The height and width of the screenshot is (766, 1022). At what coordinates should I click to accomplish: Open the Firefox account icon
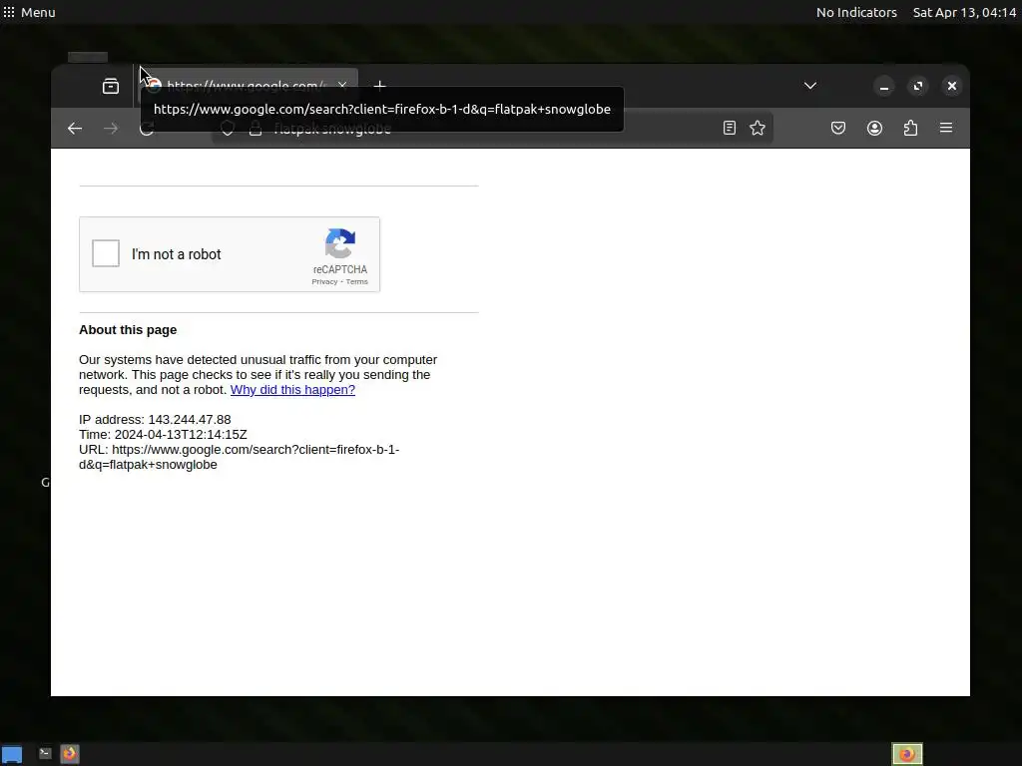coord(874,128)
